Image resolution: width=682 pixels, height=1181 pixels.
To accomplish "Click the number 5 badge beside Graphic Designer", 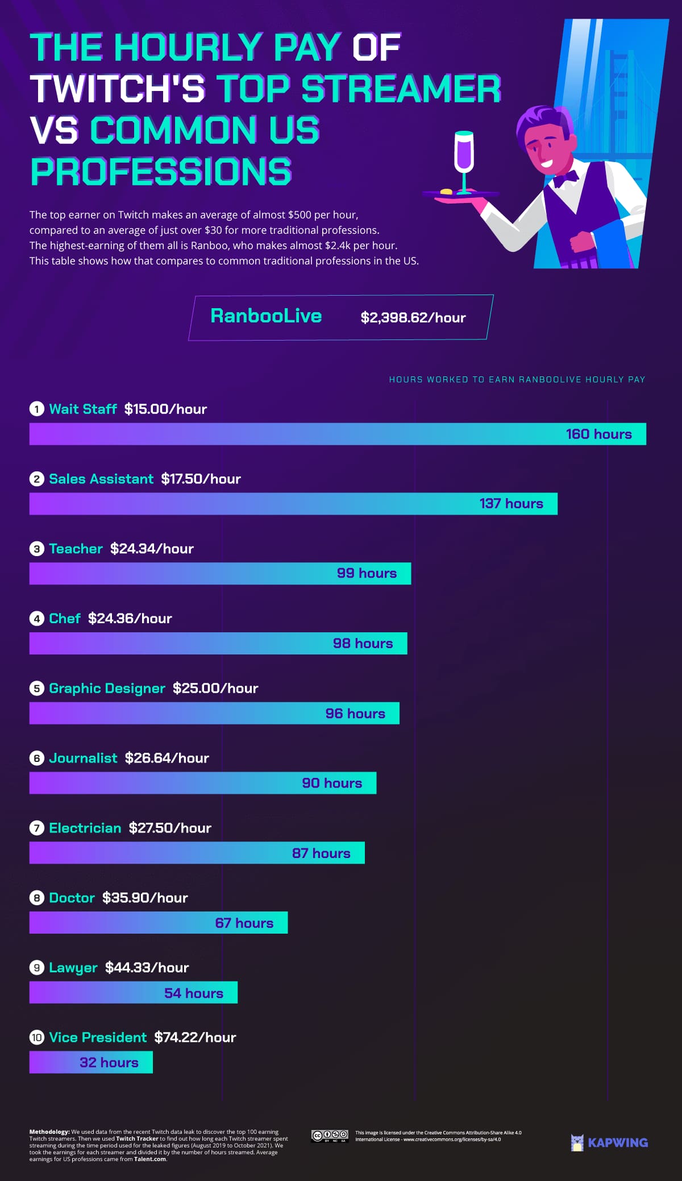I will point(37,689).
